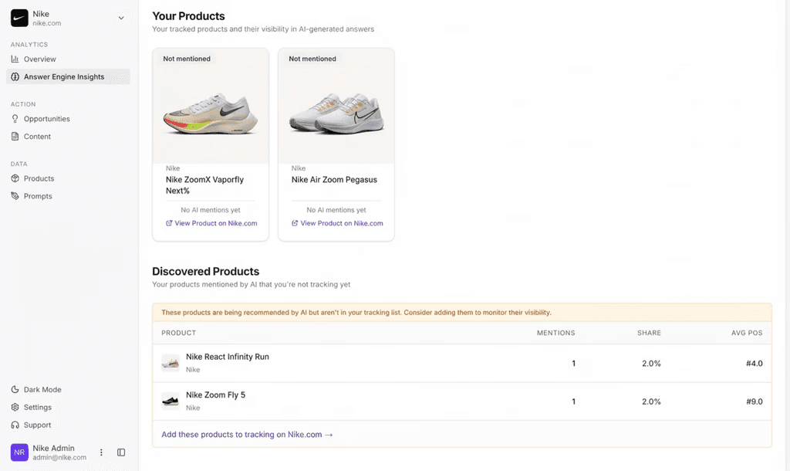
Task: Open the Nike Admin three-dot menu
Action: (101, 452)
